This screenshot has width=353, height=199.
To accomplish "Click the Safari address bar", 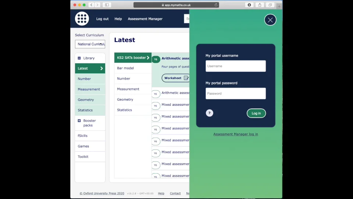I will [x=176, y=5].
